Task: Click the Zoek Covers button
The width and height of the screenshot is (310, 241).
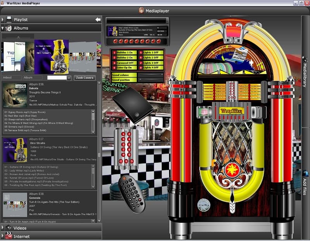Action: (x=84, y=78)
